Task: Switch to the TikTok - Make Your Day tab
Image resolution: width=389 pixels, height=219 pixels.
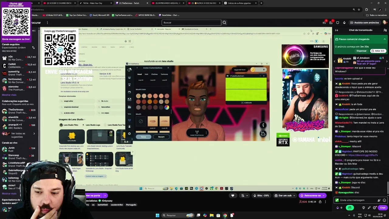Action: 96,3
